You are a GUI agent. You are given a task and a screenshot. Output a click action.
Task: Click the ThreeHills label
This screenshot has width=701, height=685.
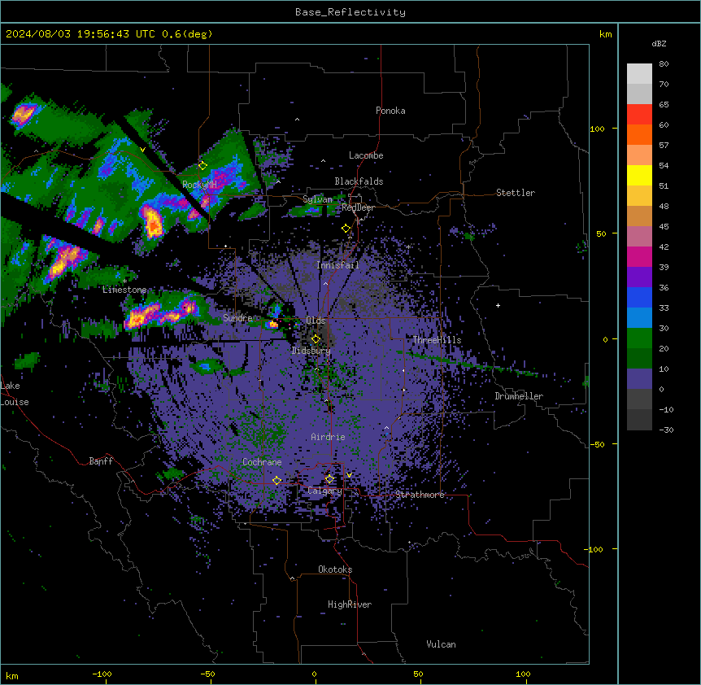pos(437,340)
